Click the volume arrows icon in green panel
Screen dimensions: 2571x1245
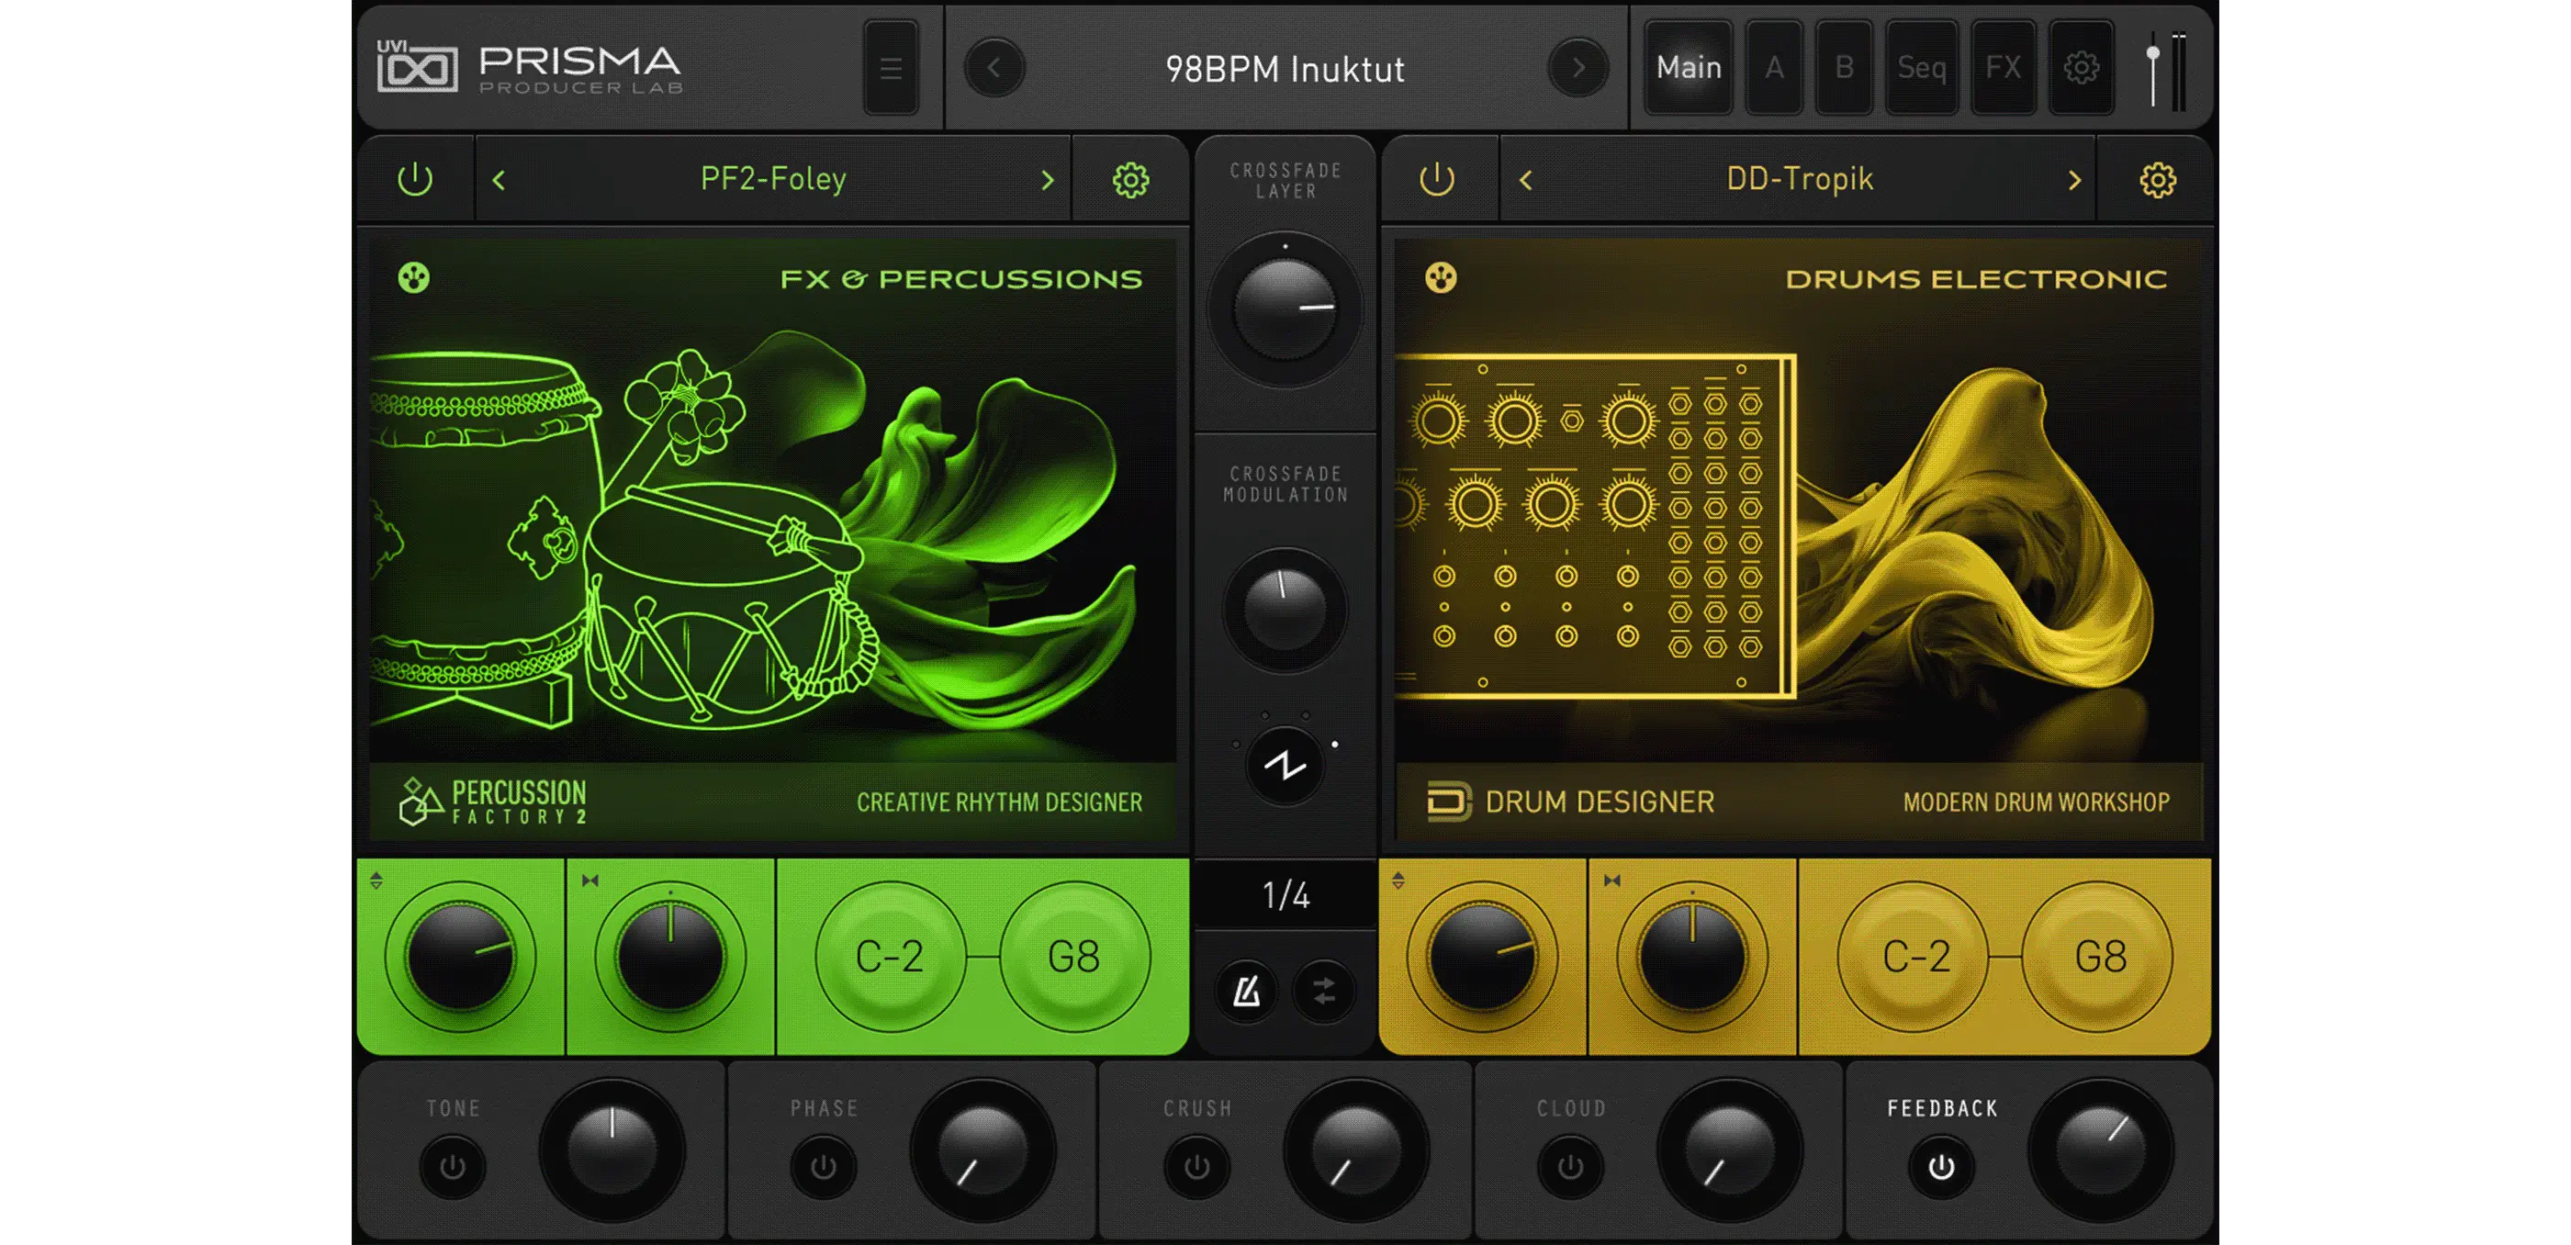[x=376, y=880]
